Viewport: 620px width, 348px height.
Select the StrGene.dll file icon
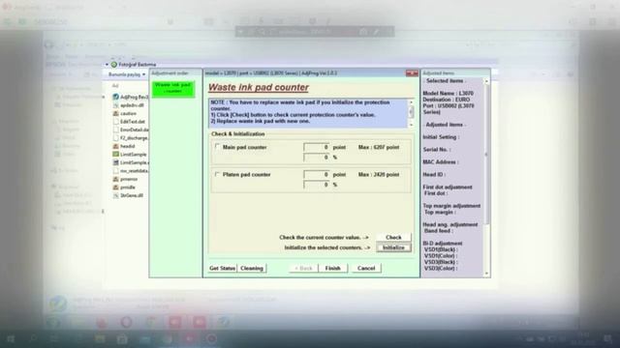pyautogui.click(x=115, y=195)
